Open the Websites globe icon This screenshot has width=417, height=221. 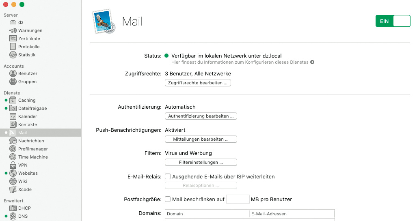point(13,173)
